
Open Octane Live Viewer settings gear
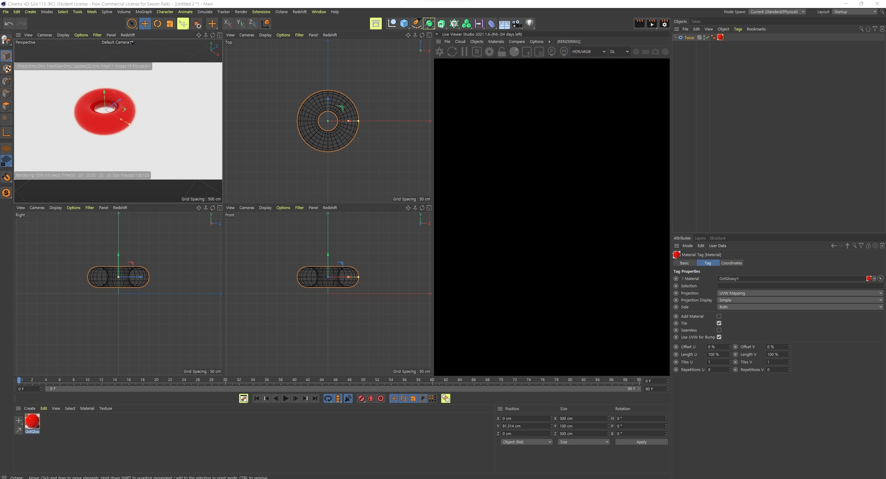pyautogui.click(x=489, y=52)
